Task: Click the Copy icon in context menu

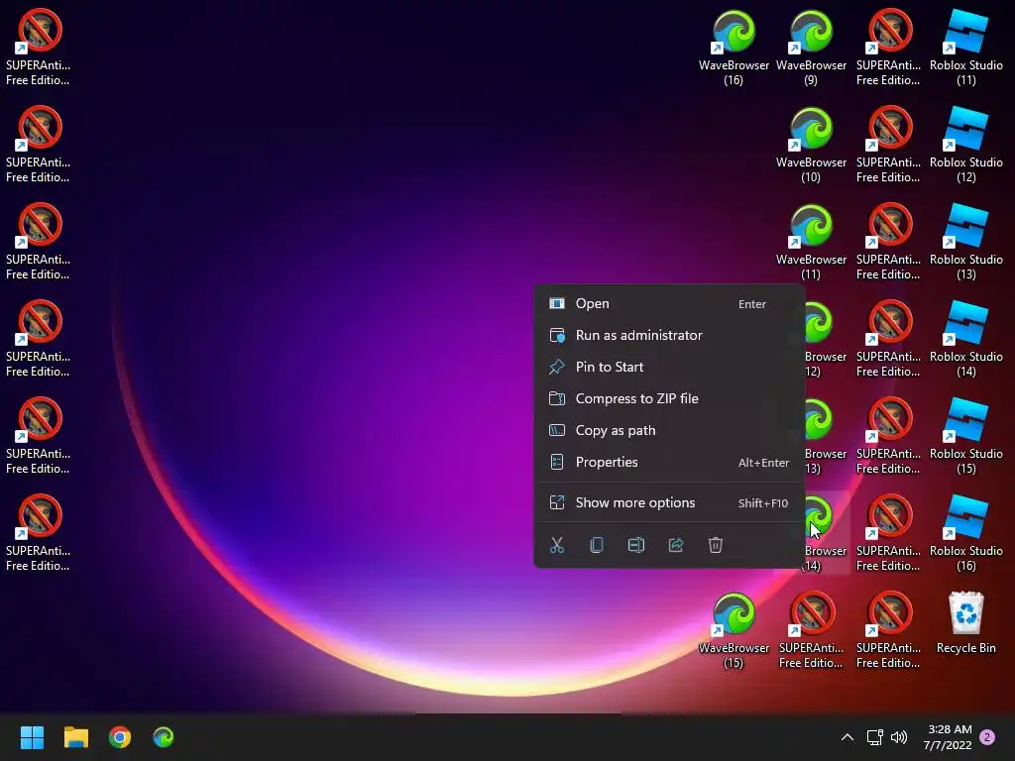Action: [597, 545]
